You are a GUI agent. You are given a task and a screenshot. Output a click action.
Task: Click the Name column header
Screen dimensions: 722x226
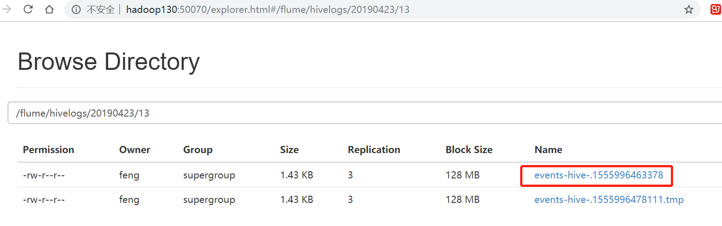548,150
